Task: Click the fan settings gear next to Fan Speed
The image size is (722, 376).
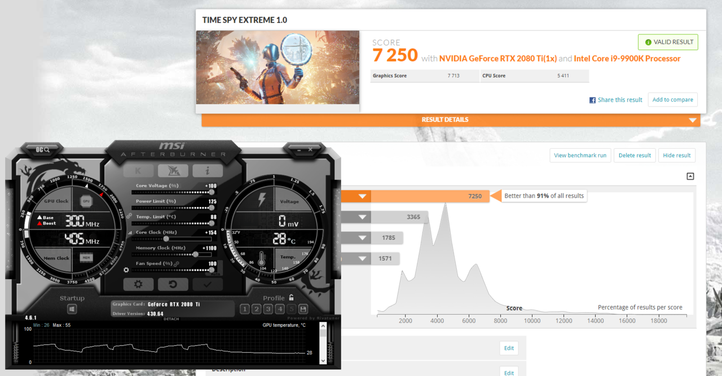Action: (x=126, y=270)
